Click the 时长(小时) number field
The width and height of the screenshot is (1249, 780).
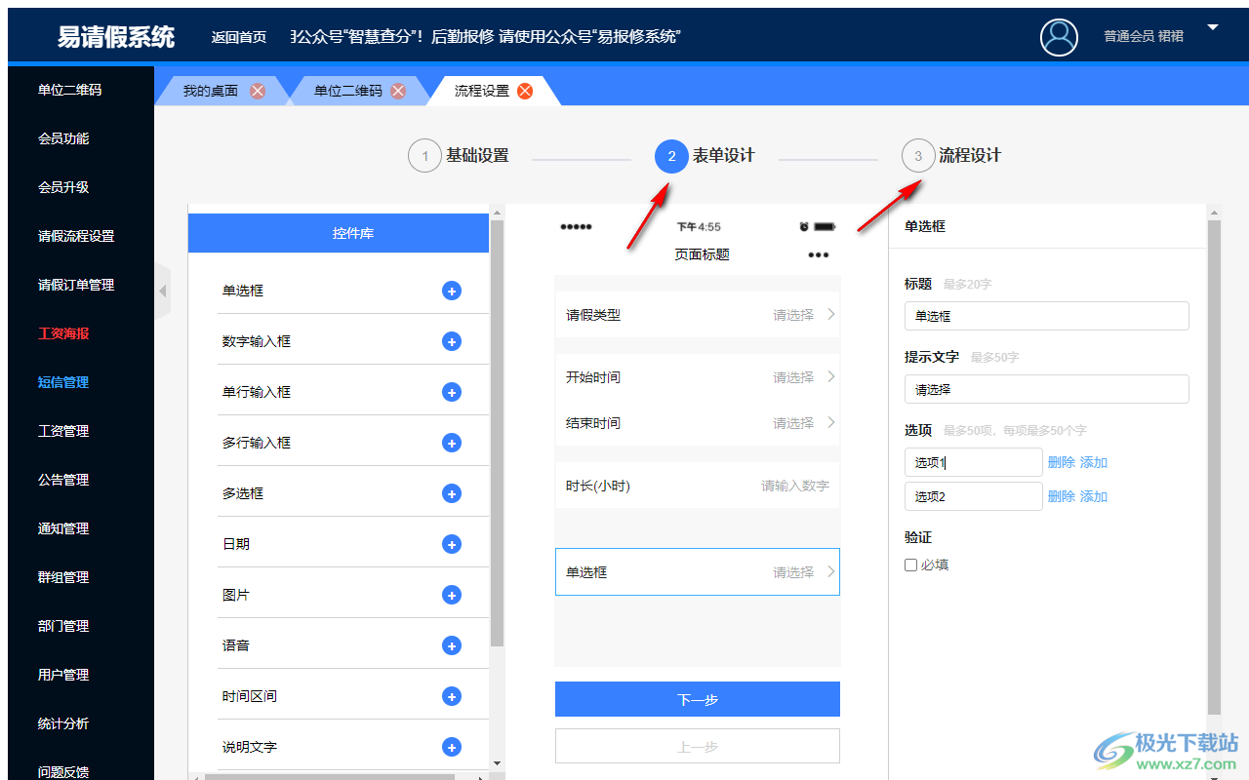[x=698, y=486]
